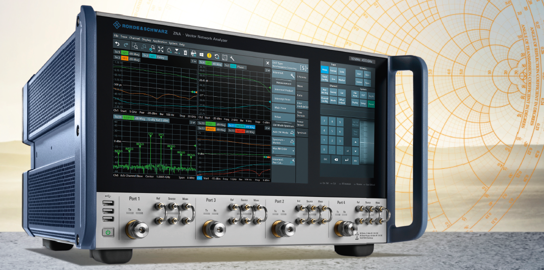
Task: Click the Meas hardkey in Trace group
Action: tap(324, 70)
